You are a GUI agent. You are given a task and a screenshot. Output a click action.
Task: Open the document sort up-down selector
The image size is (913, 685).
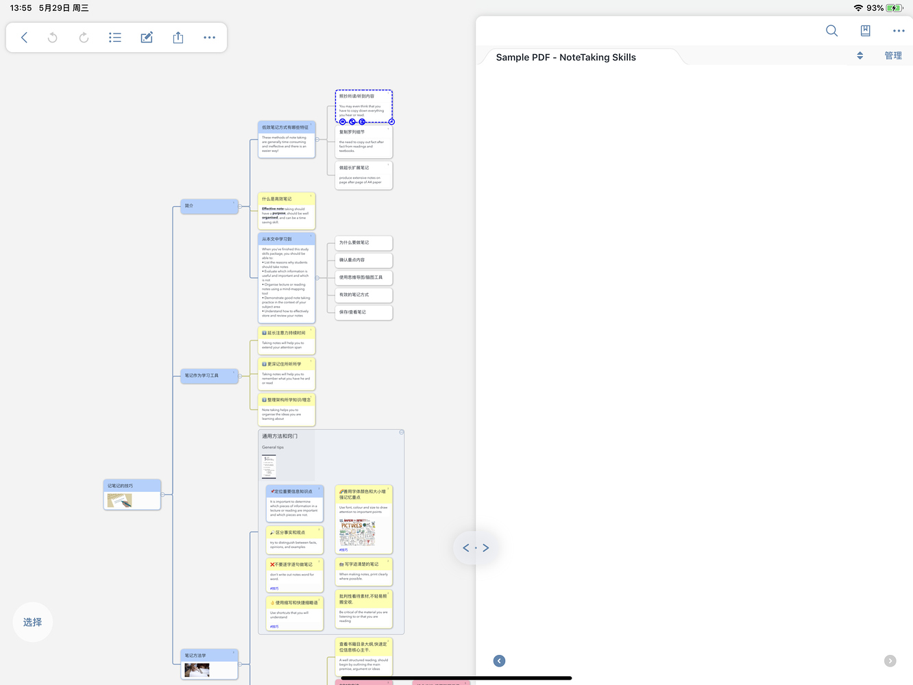point(860,55)
